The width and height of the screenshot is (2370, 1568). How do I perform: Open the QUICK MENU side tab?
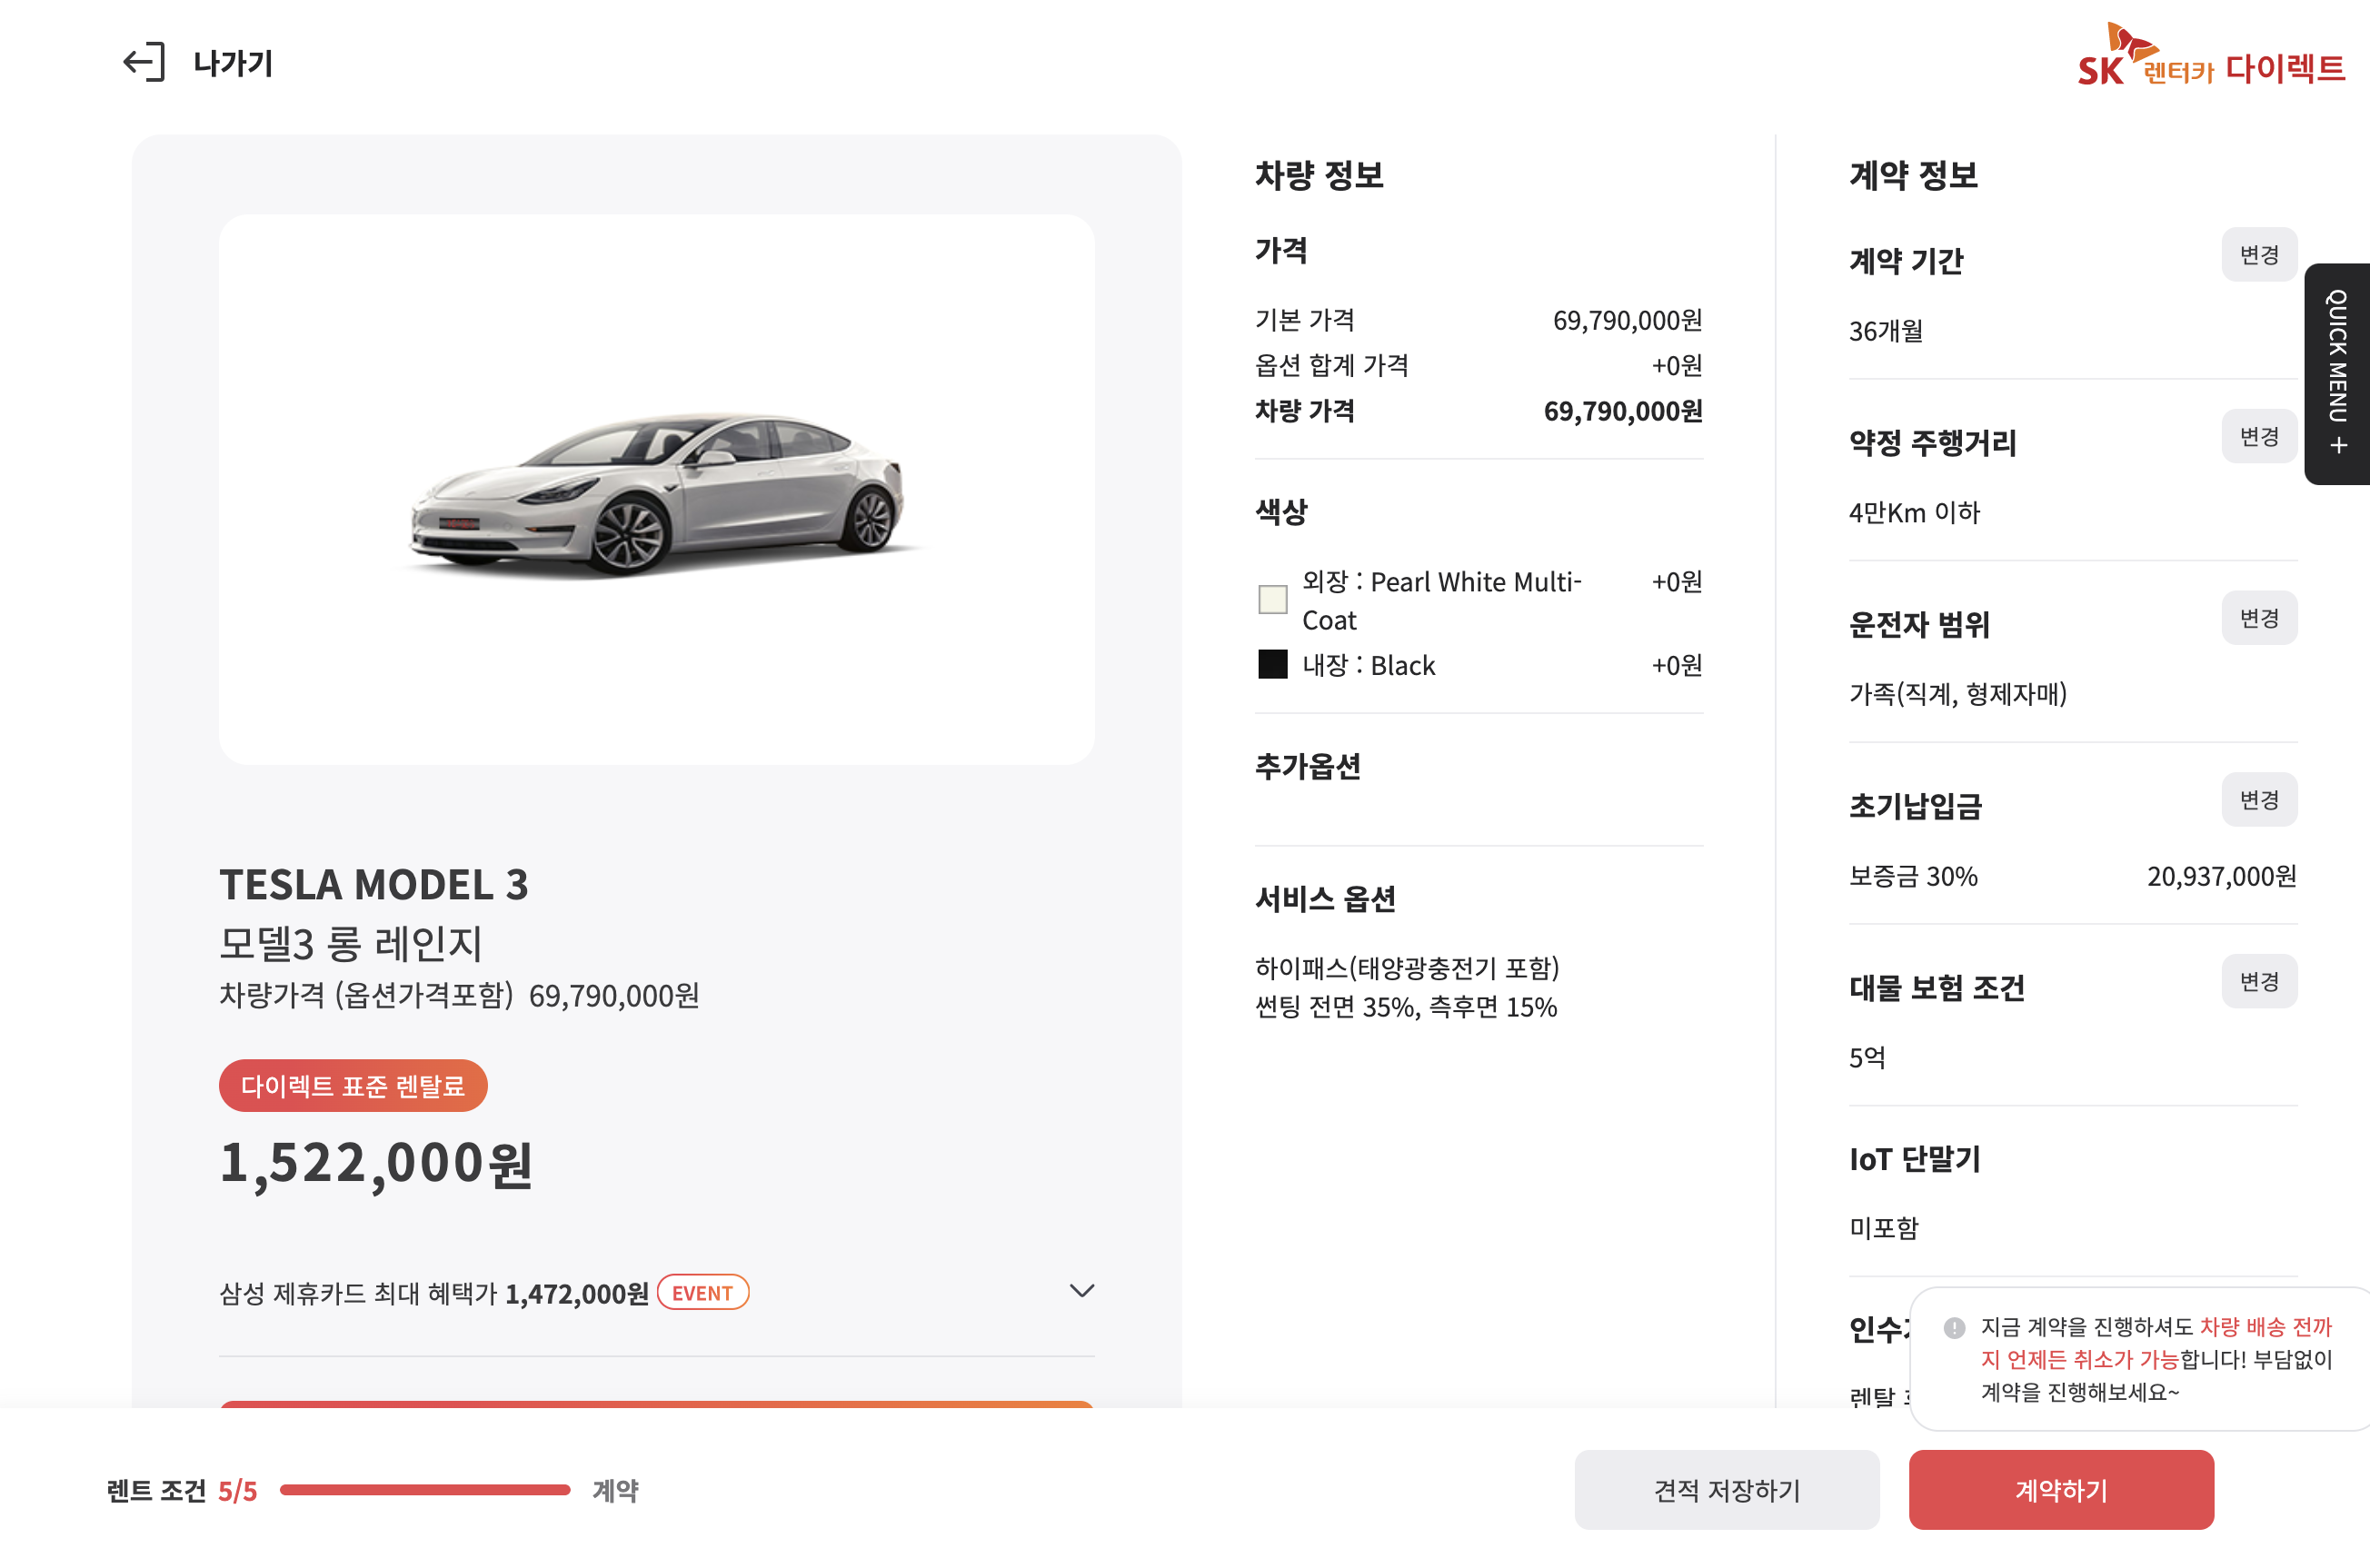(2338, 373)
